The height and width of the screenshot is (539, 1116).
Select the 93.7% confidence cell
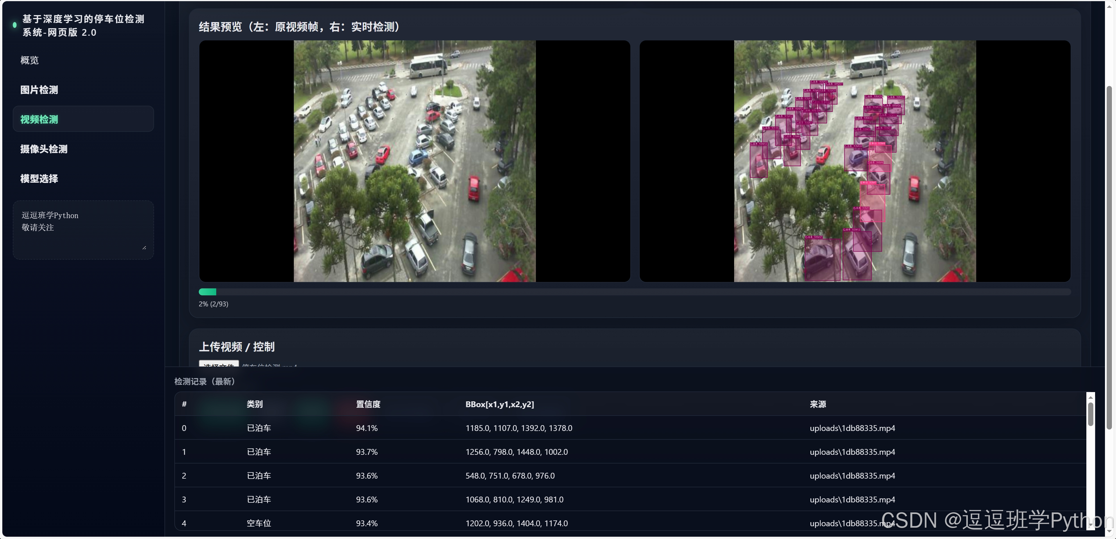click(367, 452)
